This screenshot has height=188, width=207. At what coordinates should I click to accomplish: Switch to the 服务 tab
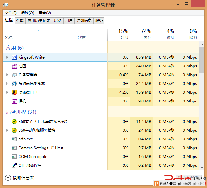pos(99,21)
